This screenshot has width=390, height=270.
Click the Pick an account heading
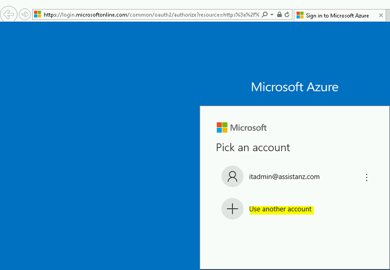pyautogui.click(x=253, y=147)
